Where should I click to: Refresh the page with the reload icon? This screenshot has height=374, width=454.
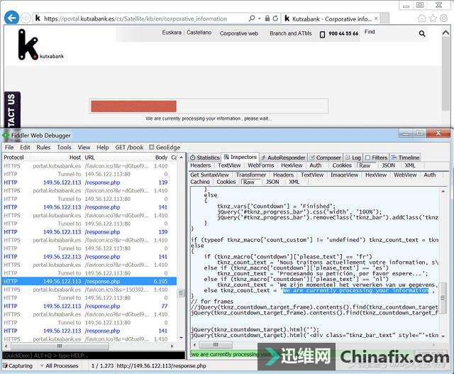(275, 18)
